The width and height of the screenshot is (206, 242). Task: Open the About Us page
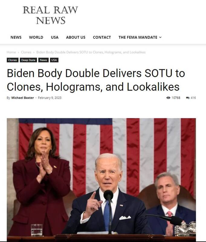tap(76, 37)
